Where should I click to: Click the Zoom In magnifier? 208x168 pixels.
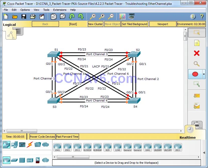pos(93,17)
